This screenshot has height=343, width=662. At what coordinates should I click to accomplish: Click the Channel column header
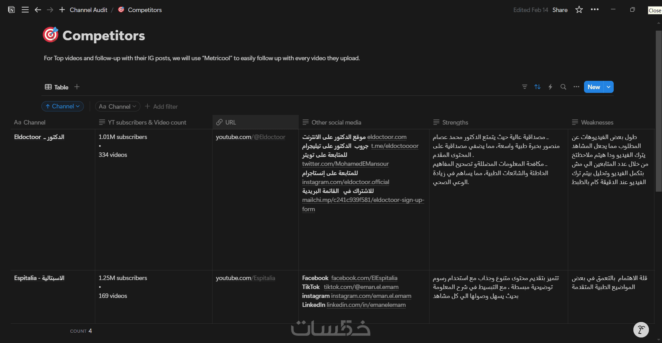(x=53, y=122)
